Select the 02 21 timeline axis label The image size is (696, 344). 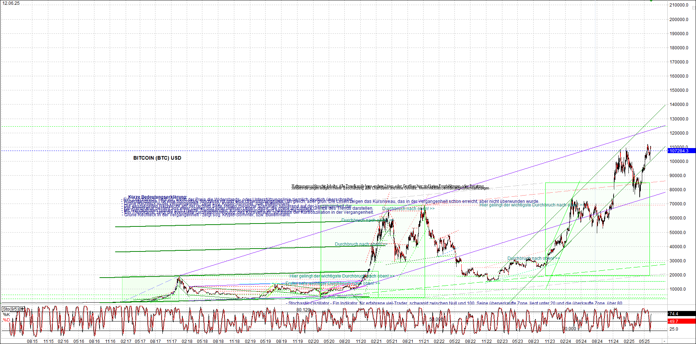376,341
